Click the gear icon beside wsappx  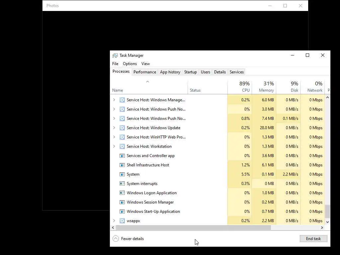(x=122, y=221)
